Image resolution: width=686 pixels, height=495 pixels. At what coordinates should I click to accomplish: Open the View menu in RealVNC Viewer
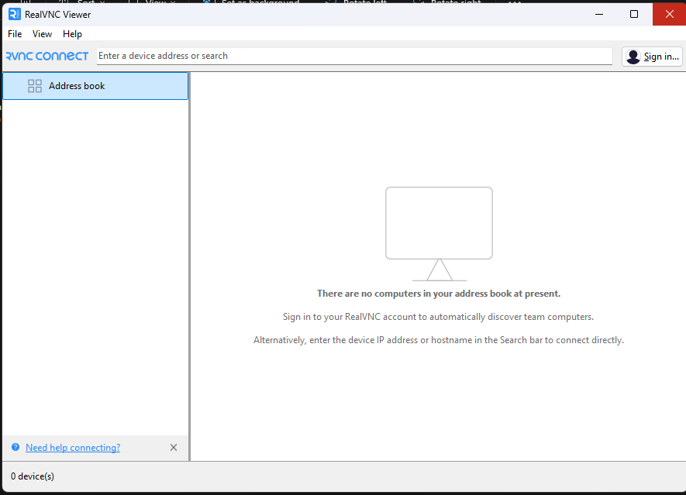pyautogui.click(x=42, y=33)
